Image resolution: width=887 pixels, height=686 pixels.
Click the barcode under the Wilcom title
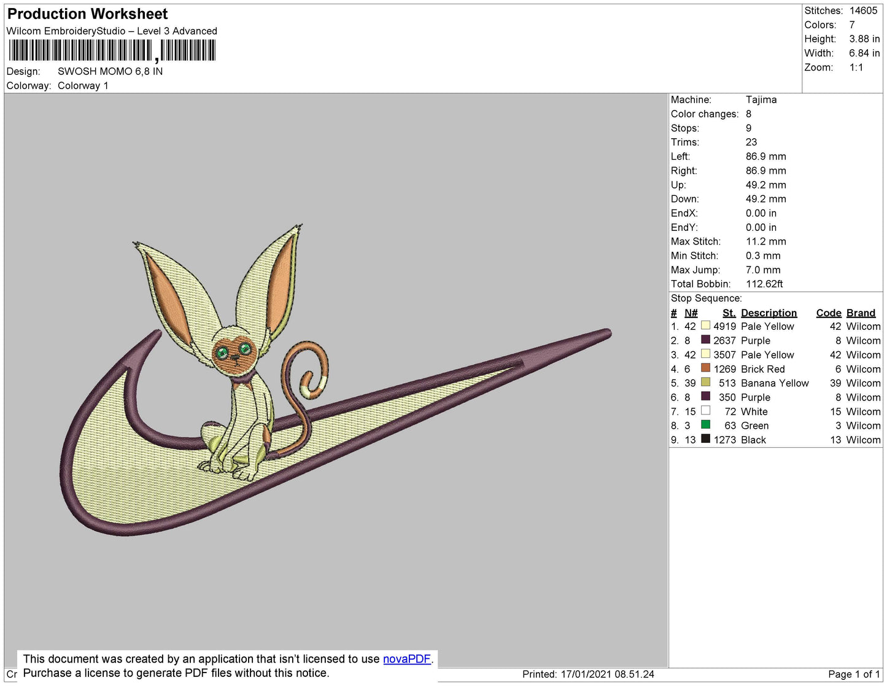(112, 50)
